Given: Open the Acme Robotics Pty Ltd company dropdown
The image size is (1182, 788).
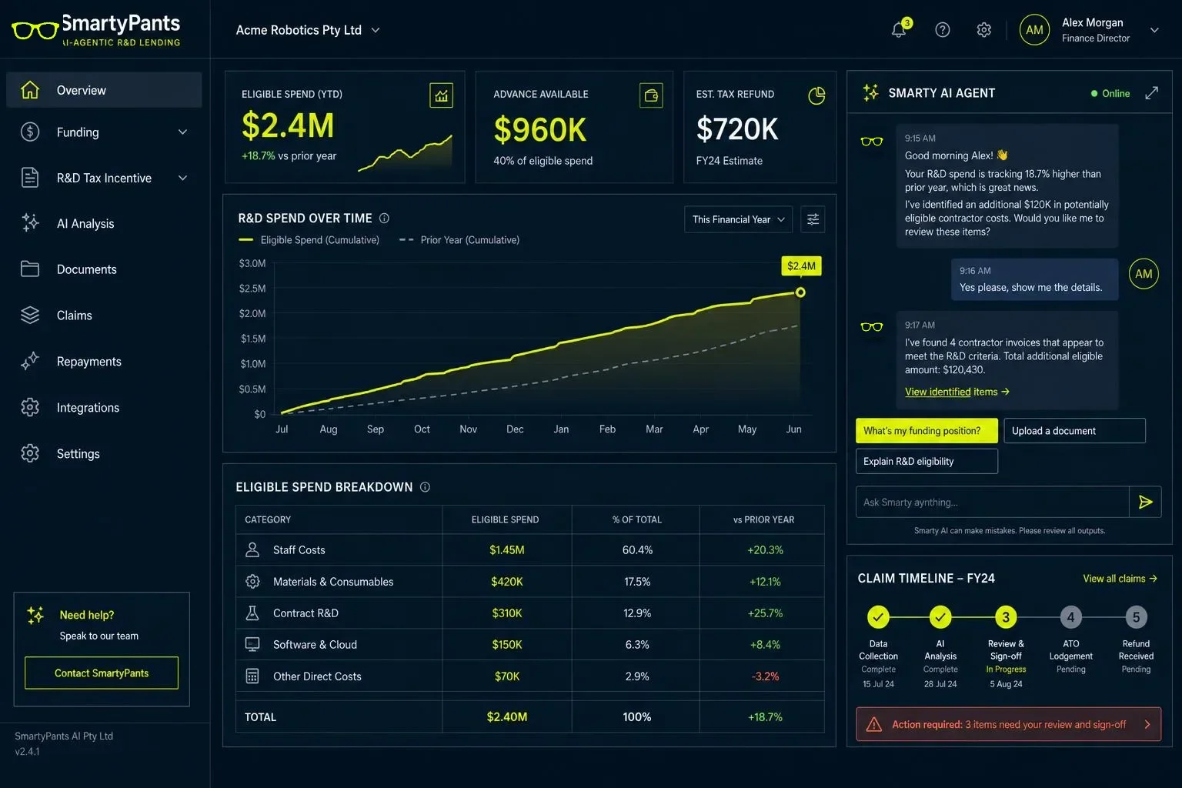Looking at the screenshot, I should [x=308, y=30].
